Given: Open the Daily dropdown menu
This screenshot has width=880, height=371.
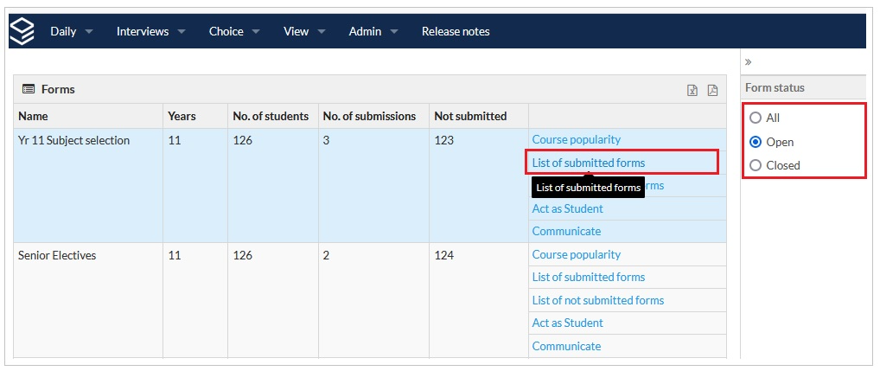Looking at the screenshot, I should tap(71, 31).
